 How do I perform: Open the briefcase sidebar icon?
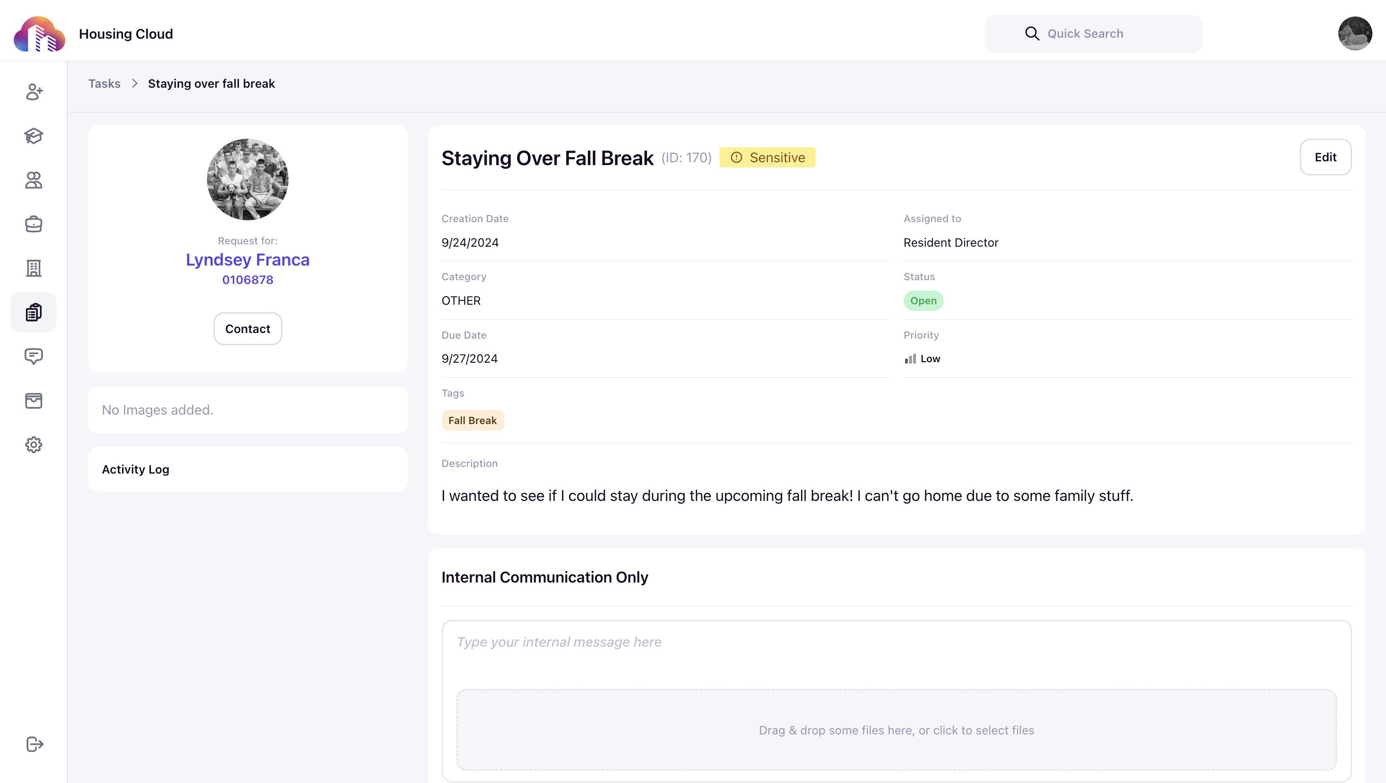pyautogui.click(x=34, y=224)
